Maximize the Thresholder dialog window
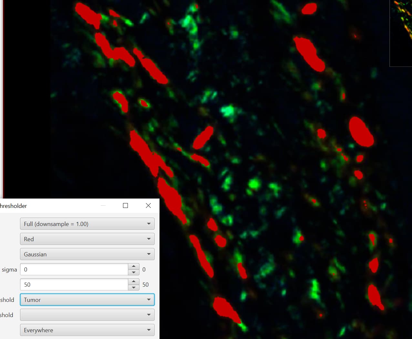Image resolution: width=412 pixels, height=339 pixels. (x=125, y=205)
